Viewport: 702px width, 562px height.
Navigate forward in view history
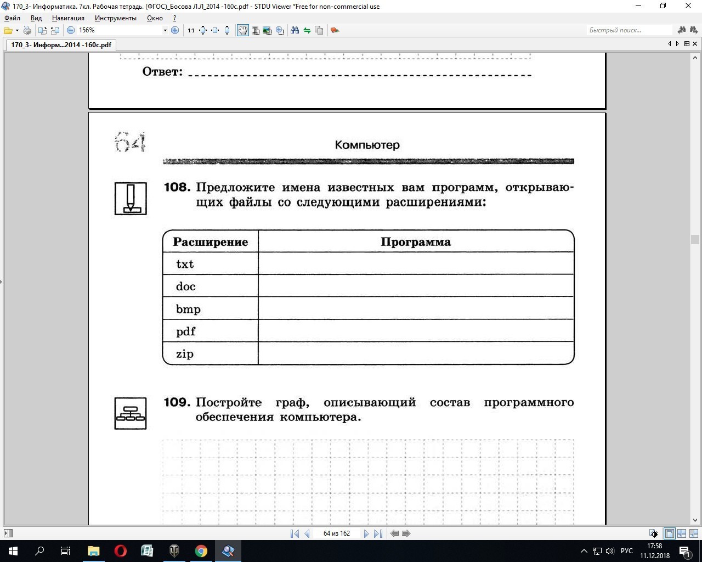(x=406, y=533)
